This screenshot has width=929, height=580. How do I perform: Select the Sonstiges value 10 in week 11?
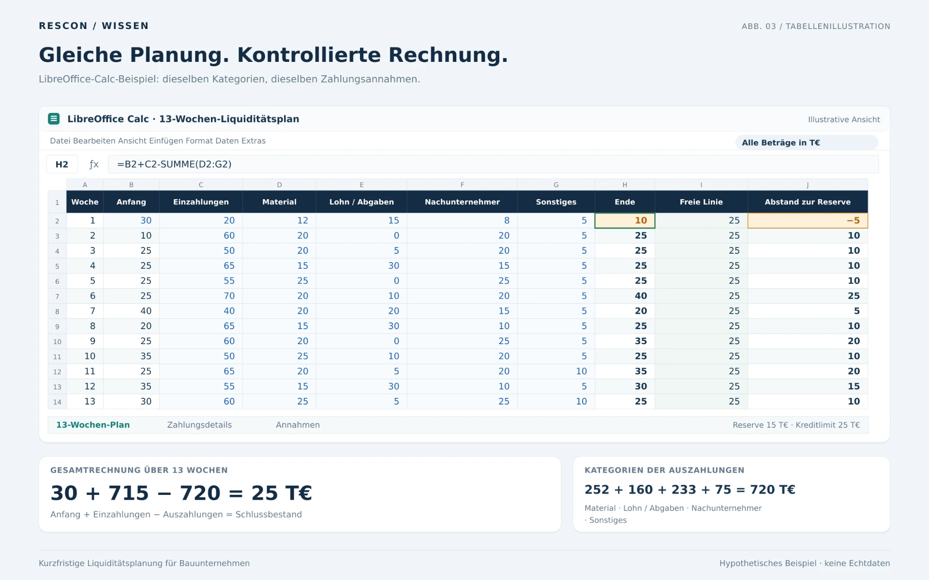(556, 371)
